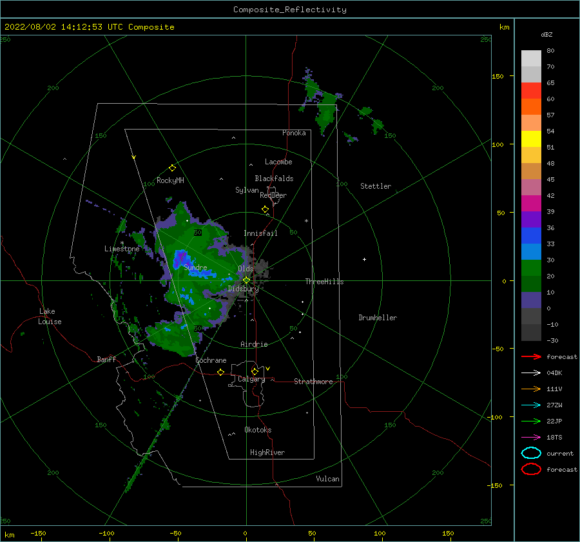
Task: Click the Ponoka label
Action: pyautogui.click(x=294, y=133)
